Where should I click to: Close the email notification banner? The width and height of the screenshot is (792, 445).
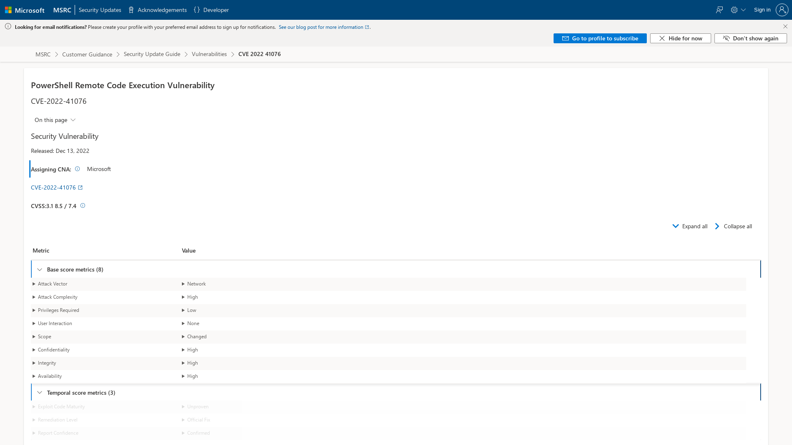coord(785,26)
